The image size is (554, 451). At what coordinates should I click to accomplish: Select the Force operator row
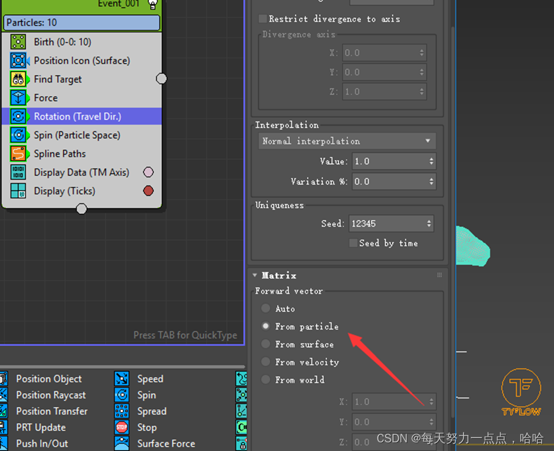pyautogui.click(x=82, y=97)
